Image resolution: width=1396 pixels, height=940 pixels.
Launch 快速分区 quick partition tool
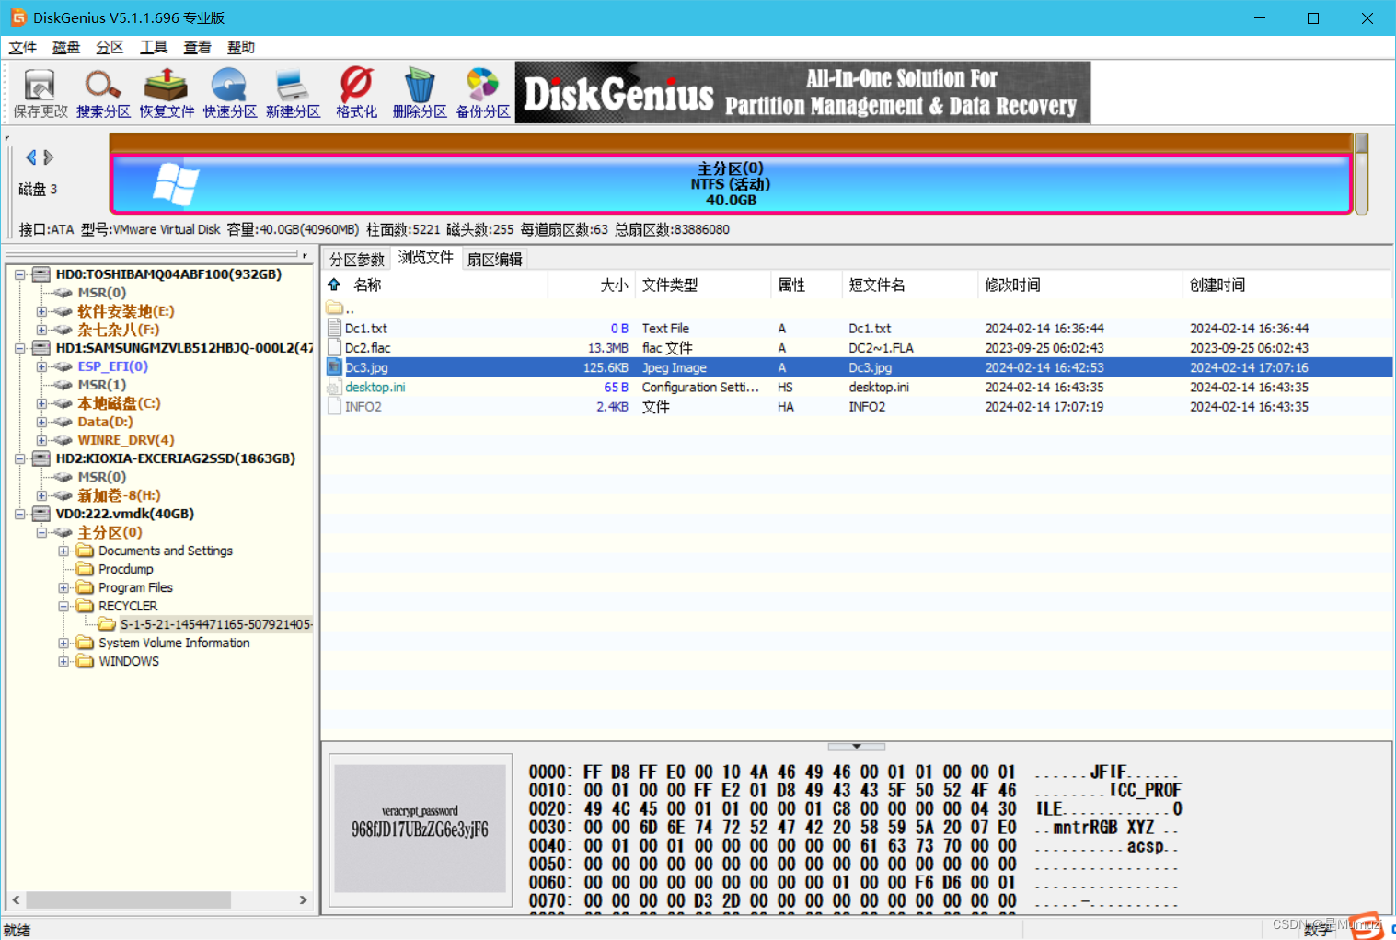[x=229, y=91]
